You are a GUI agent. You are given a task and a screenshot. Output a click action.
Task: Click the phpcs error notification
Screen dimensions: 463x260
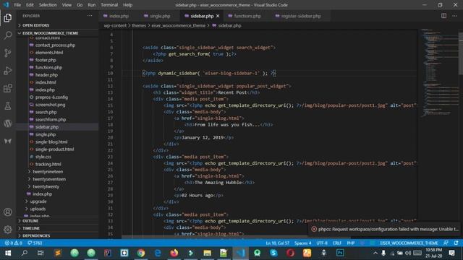[385, 229]
